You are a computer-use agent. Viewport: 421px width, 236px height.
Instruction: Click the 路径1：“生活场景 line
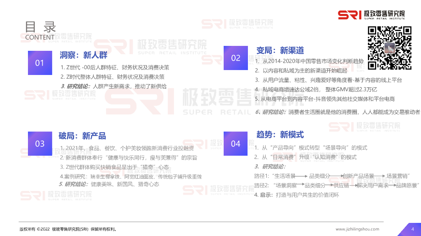click(x=332, y=176)
